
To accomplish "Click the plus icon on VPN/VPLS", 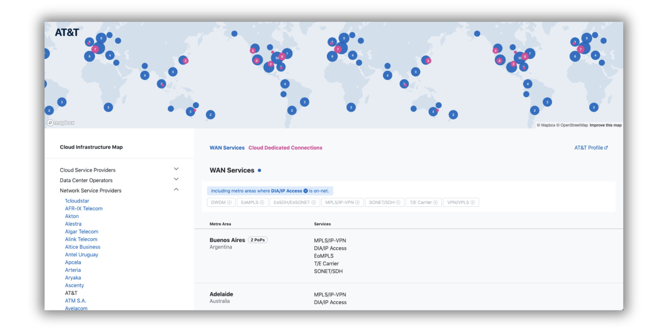I will [x=473, y=202].
